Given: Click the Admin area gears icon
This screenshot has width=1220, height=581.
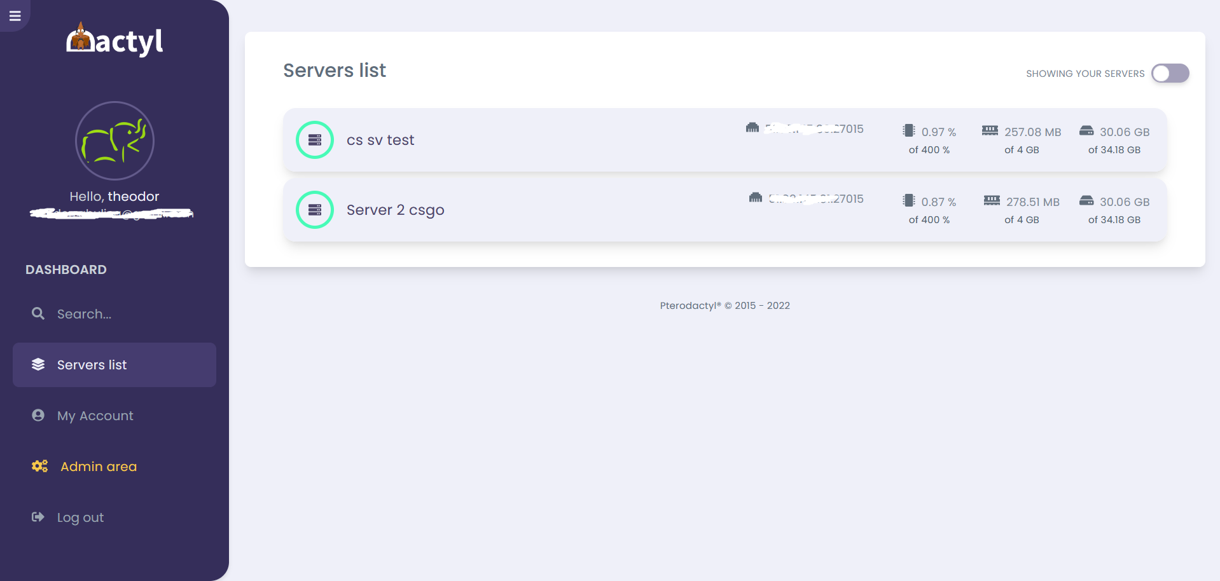Looking at the screenshot, I should [x=39, y=466].
